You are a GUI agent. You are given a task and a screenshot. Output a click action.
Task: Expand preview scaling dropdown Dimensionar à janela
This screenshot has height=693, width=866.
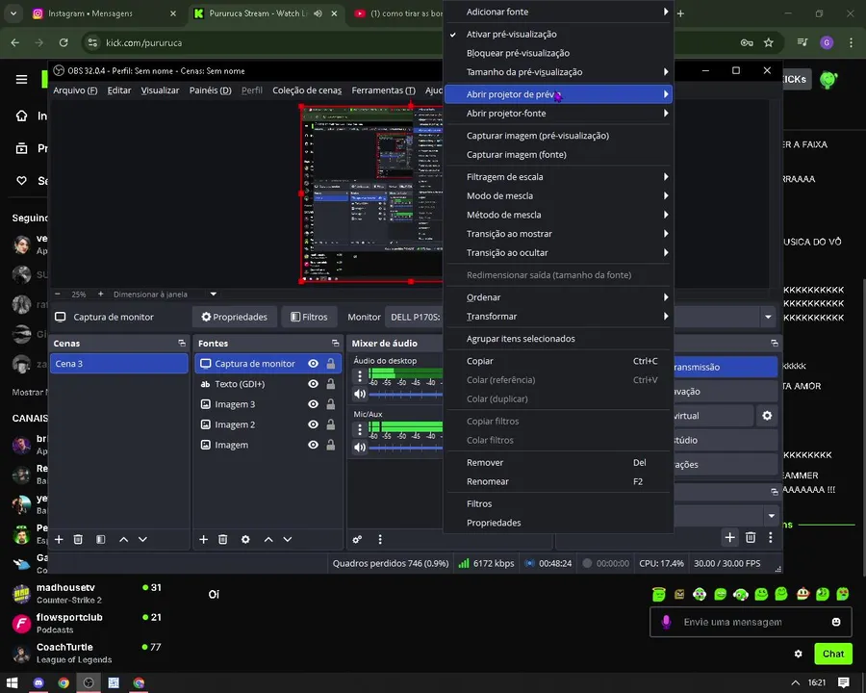click(x=214, y=294)
